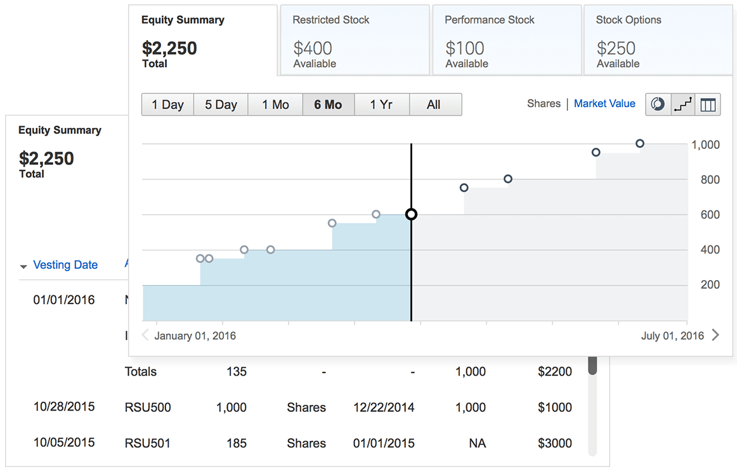Image resolution: width=737 pixels, height=474 pixels.
Task: Click the 185 quantity in RSU501 row
Action: pyautogui.click(x=237, y=443)
